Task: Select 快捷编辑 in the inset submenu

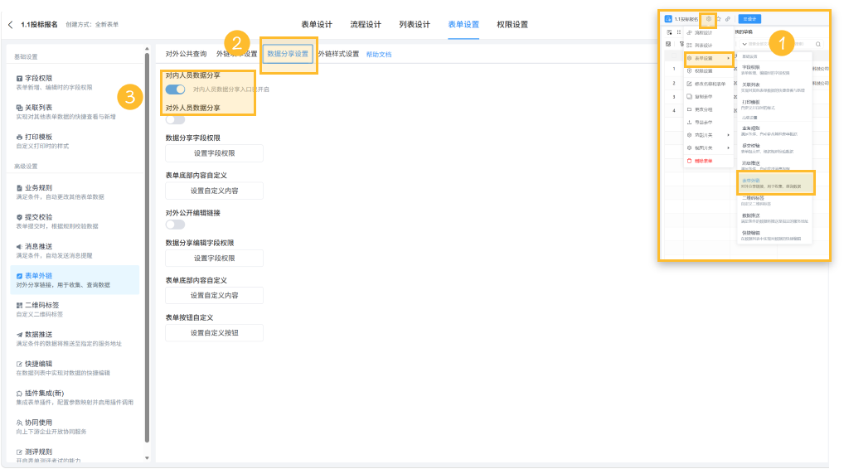Action: click(775, 235)
